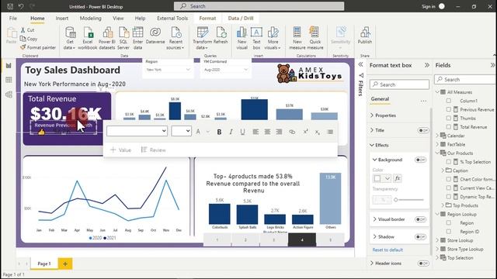Click Transform data

click(x=202, y=38)
